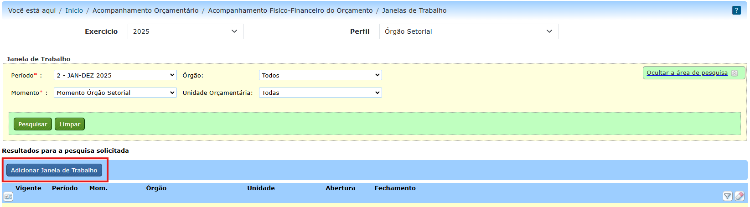Expand the Órgão 'Todos' dropdown

[x=320, y=75]
